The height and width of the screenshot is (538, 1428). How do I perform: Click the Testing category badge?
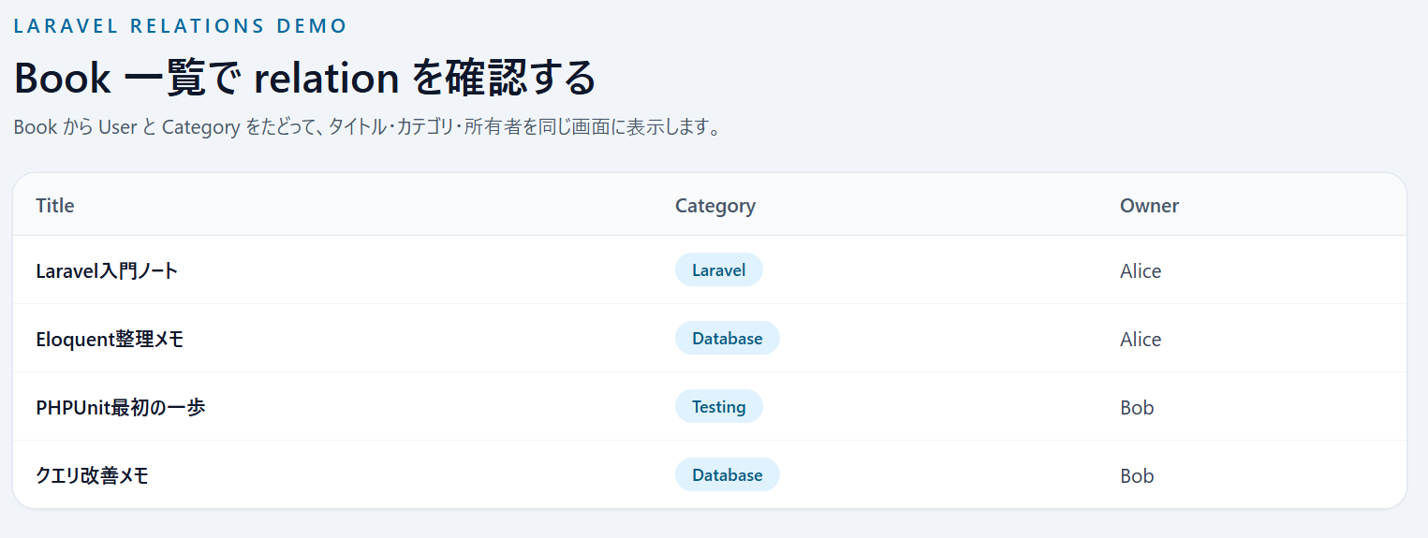pyautogui.click(x=719, y=407)
